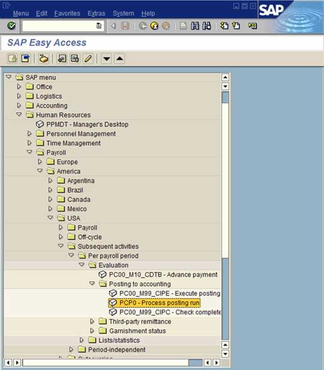This screenshot has height=370, width=324.
Task: Open the Edit menu
Action: pos(41,13)
